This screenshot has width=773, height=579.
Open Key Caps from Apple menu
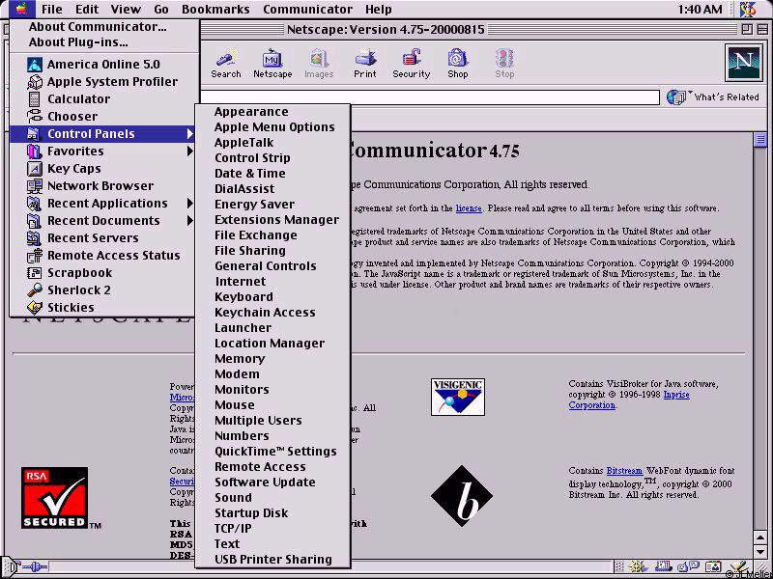101,168
